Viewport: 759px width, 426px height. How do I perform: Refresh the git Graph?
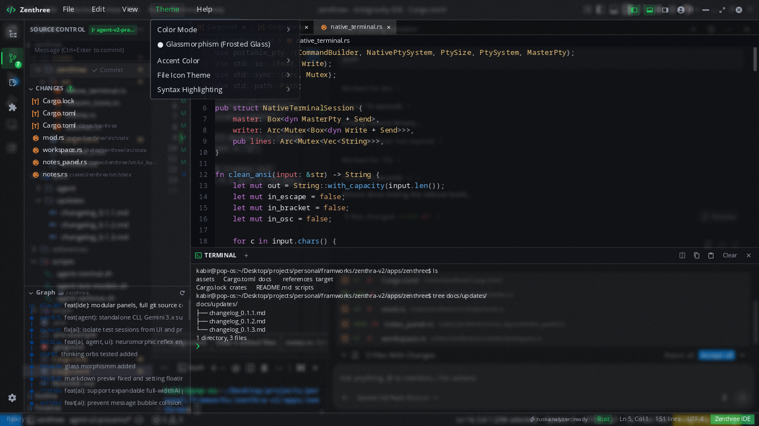pos(182,292)
